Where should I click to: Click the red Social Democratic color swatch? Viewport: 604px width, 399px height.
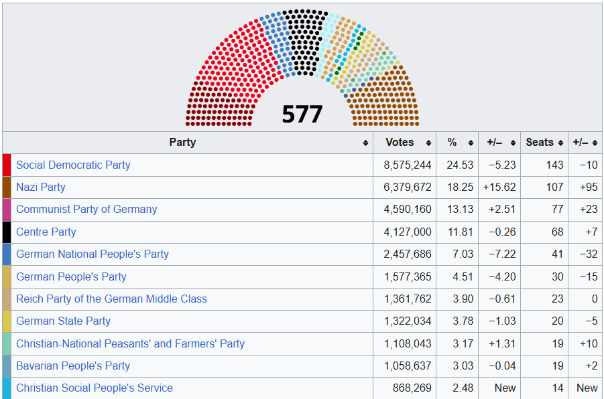(7, 165)
